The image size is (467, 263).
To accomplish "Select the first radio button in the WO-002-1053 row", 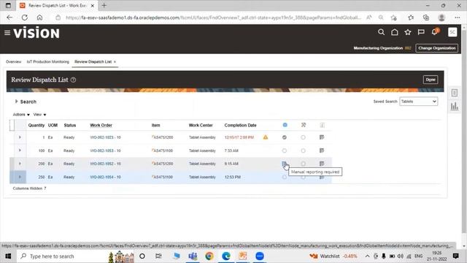I will (x=285, y=150).
